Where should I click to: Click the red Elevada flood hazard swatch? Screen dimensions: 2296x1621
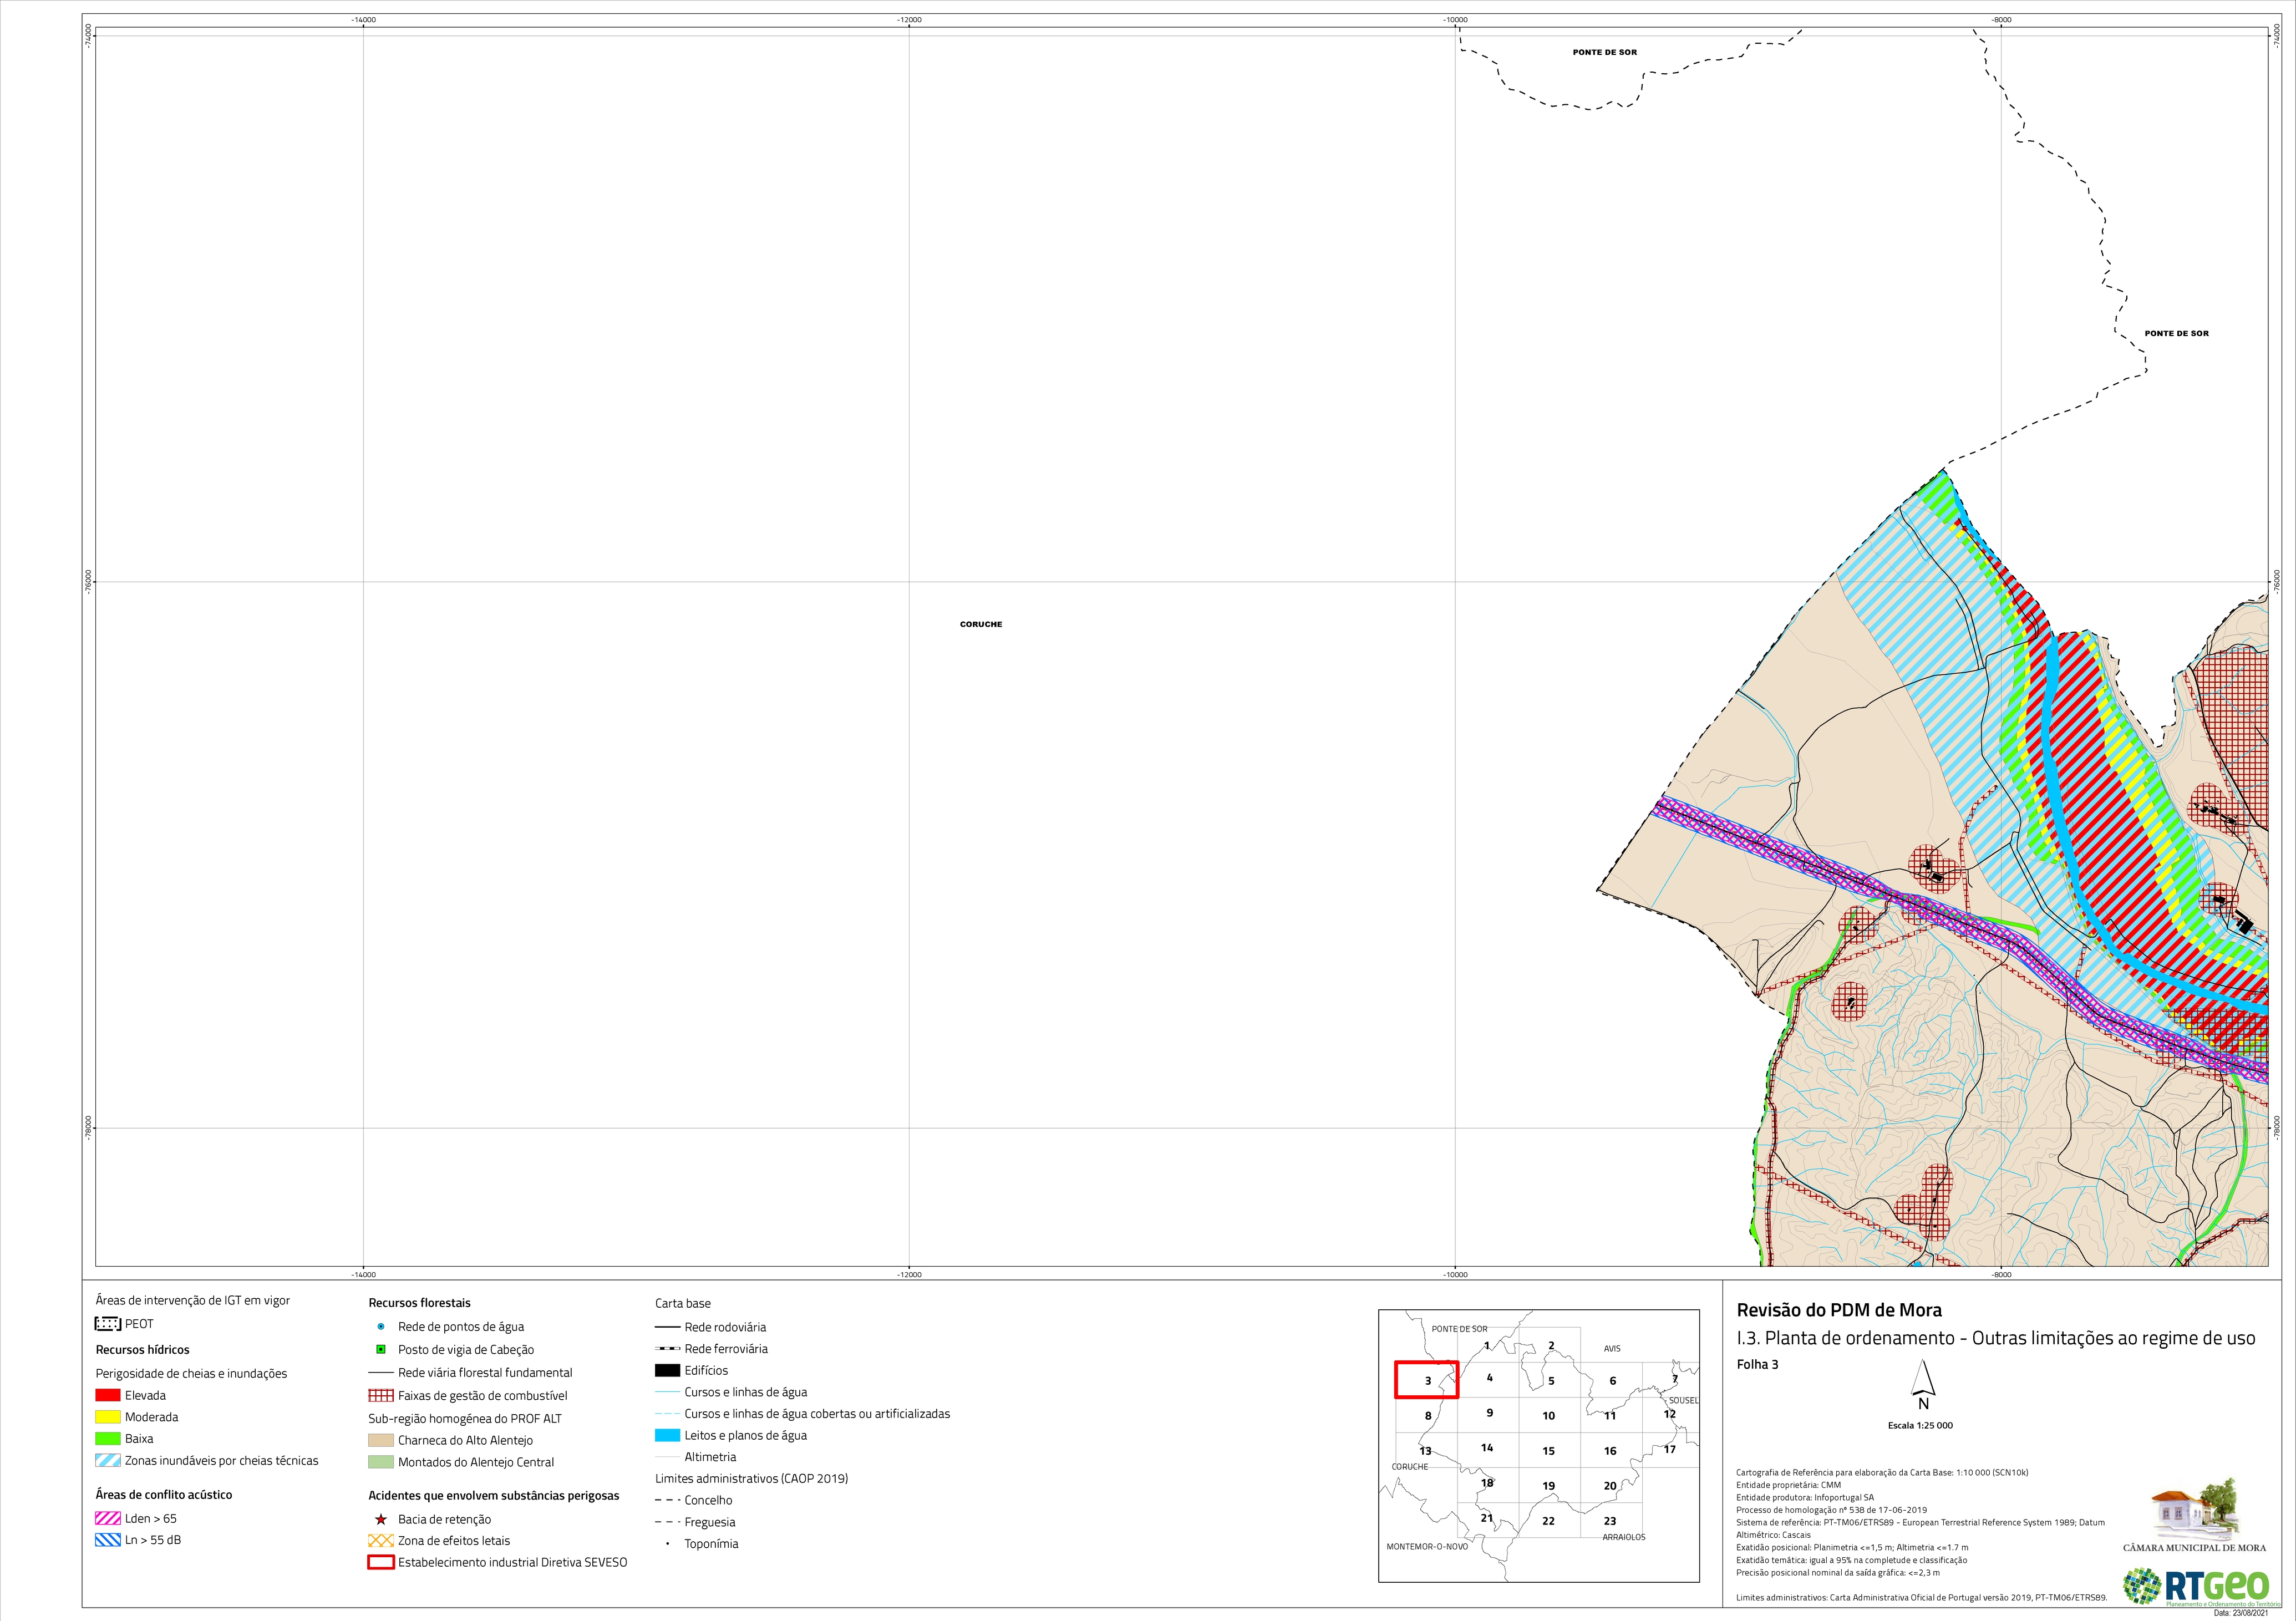click(x=108, y=1395)
